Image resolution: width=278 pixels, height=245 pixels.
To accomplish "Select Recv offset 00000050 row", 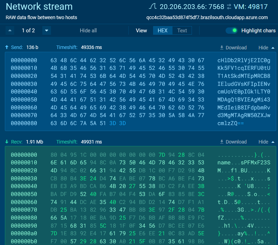I will (x=141, y=194).
